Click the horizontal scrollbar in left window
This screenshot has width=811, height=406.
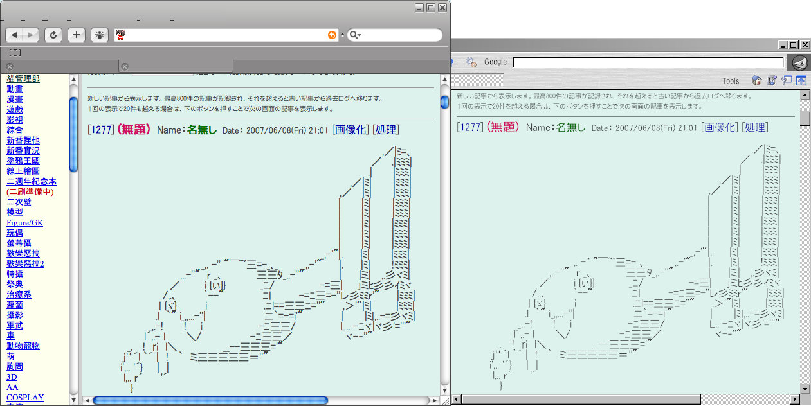(210, 400)
